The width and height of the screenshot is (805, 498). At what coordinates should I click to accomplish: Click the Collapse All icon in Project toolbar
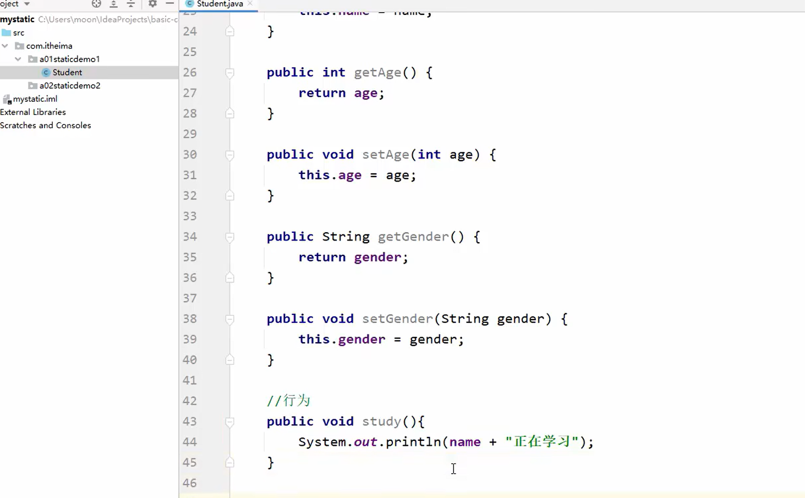pyautogui.click(x=130, y=4)
